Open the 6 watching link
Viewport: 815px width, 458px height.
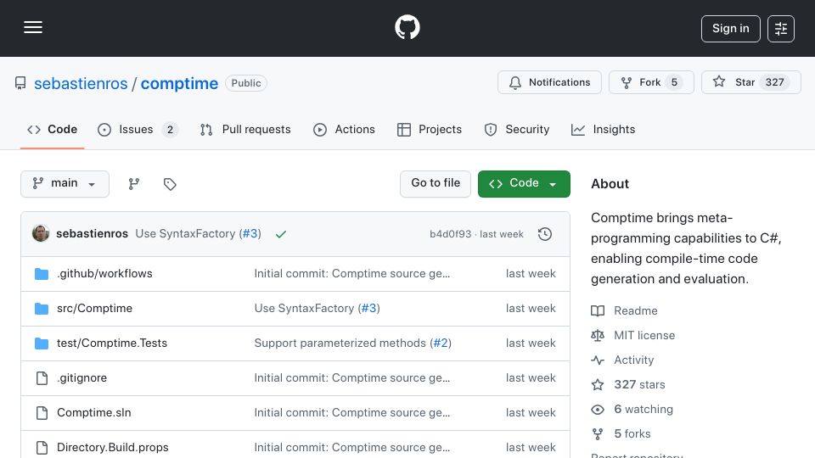644,409
